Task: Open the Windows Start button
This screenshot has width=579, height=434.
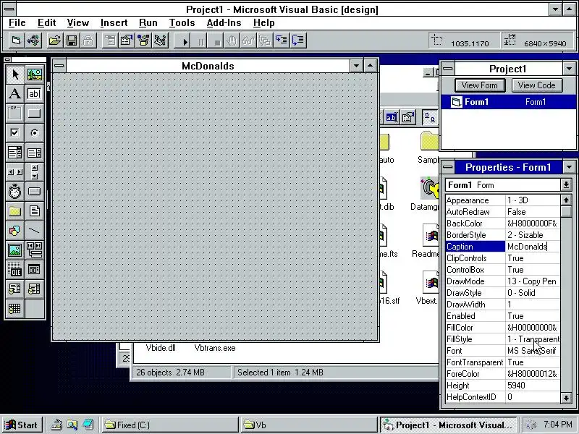Action: pyautogui.click(x=22, y=425)
